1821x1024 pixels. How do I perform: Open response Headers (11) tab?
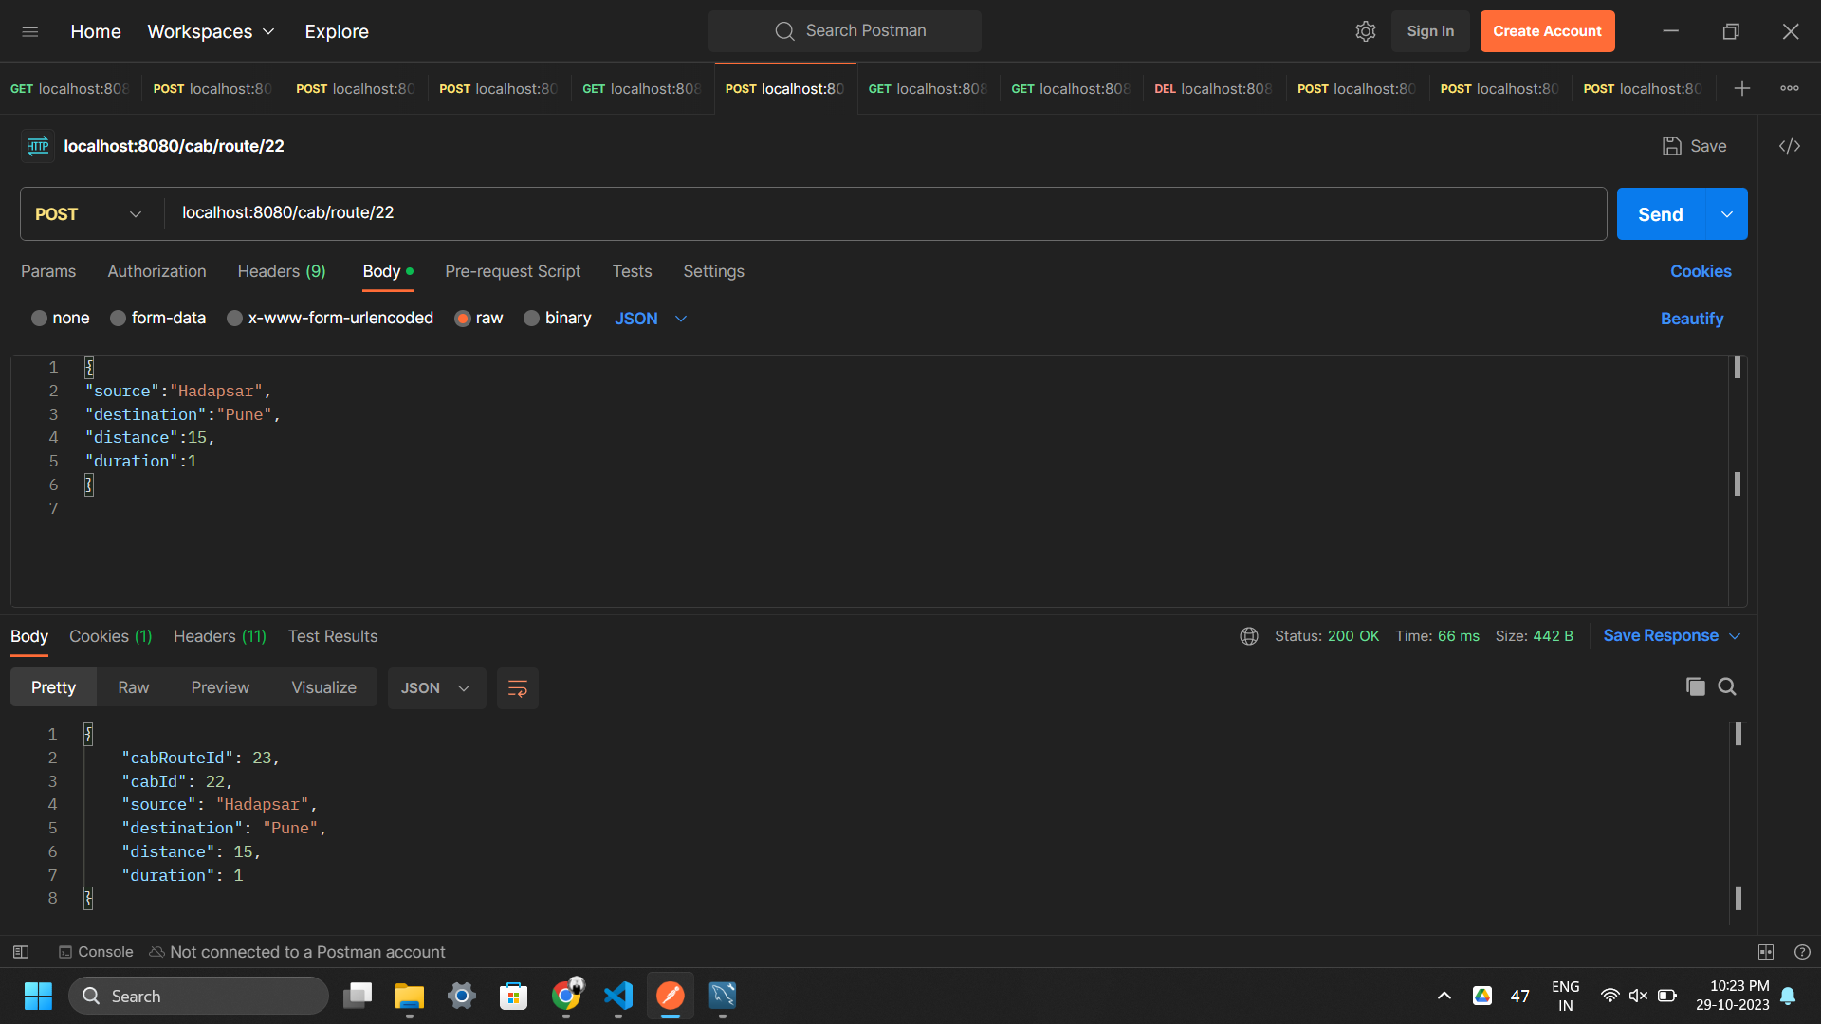(x=220, y=636)
